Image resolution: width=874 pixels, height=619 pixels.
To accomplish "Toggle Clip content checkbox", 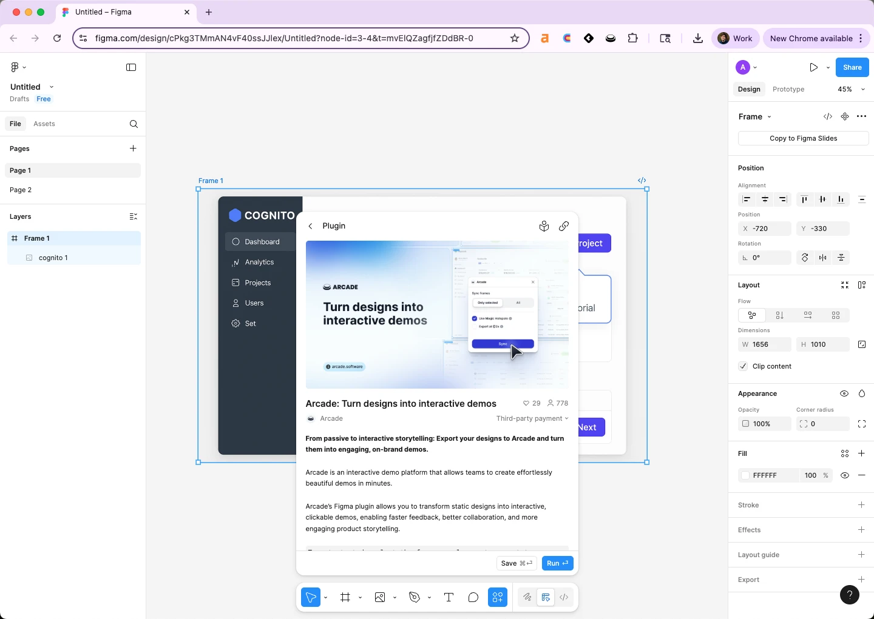I will pyautogui.click(x=743, y=366).
